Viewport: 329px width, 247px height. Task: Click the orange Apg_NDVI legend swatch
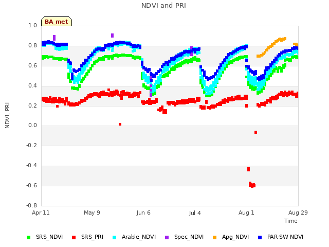[x=214, y=238]
